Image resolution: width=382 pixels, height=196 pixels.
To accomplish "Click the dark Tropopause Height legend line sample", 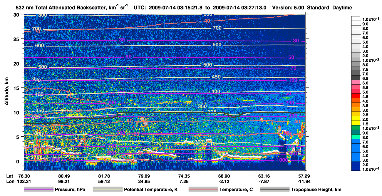I will tap(275, 190).
